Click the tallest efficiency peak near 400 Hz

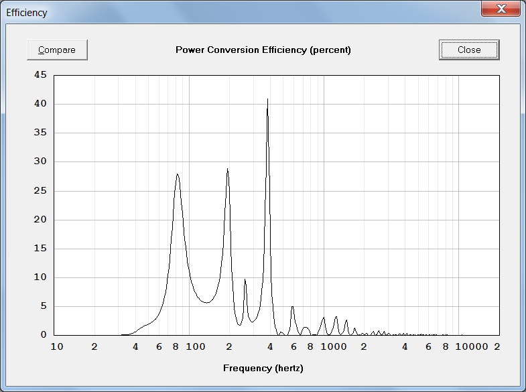click(267, 99)
